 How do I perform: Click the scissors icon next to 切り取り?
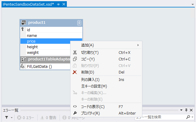[75, 52]
